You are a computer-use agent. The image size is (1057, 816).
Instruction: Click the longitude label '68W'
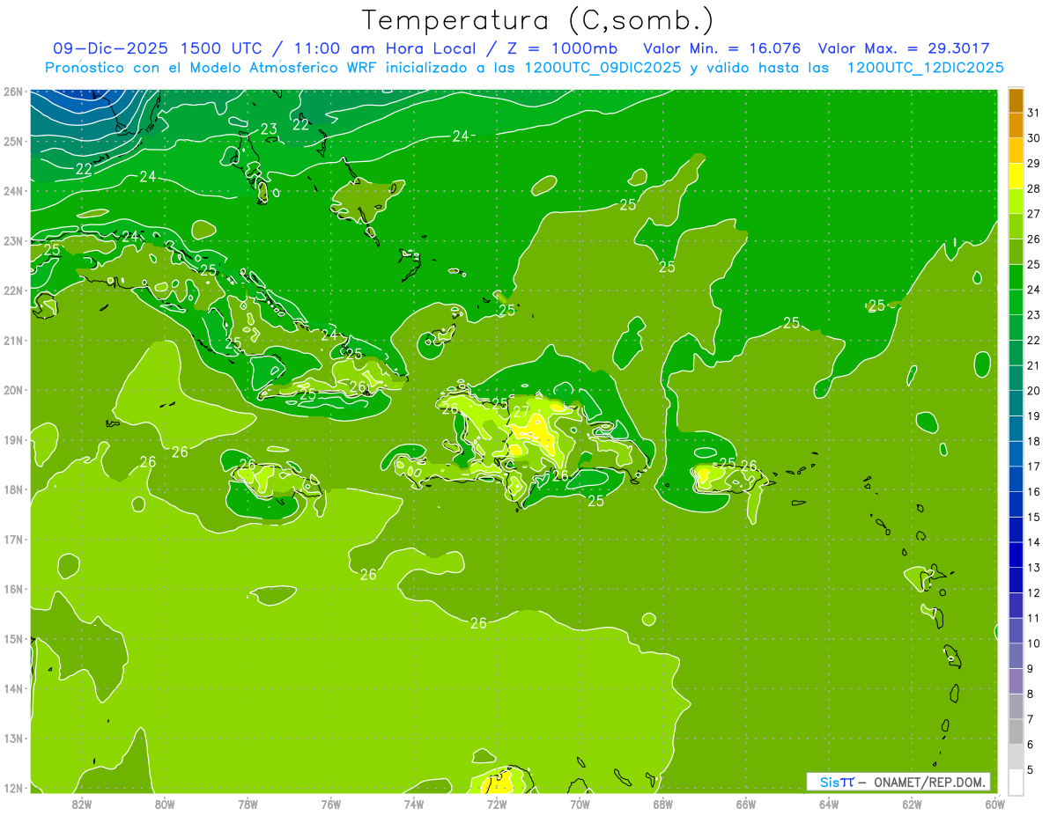[663, 804]
